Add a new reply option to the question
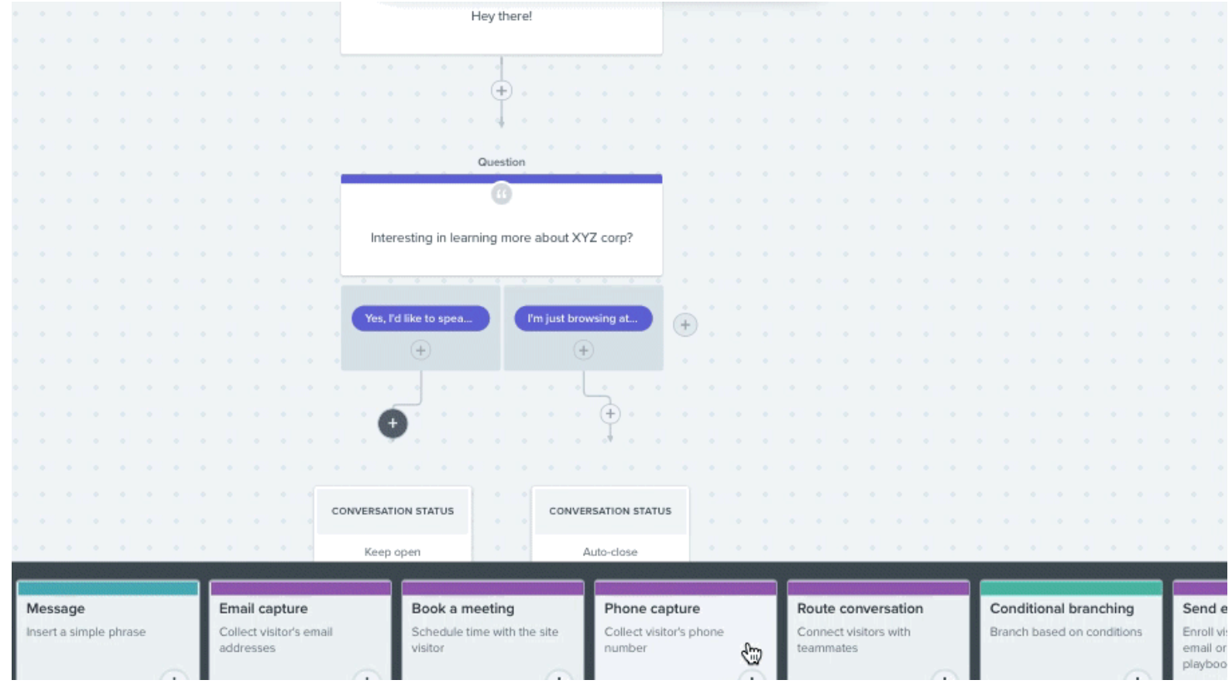This screenshot has width=1229, height=685. [685, 324]
